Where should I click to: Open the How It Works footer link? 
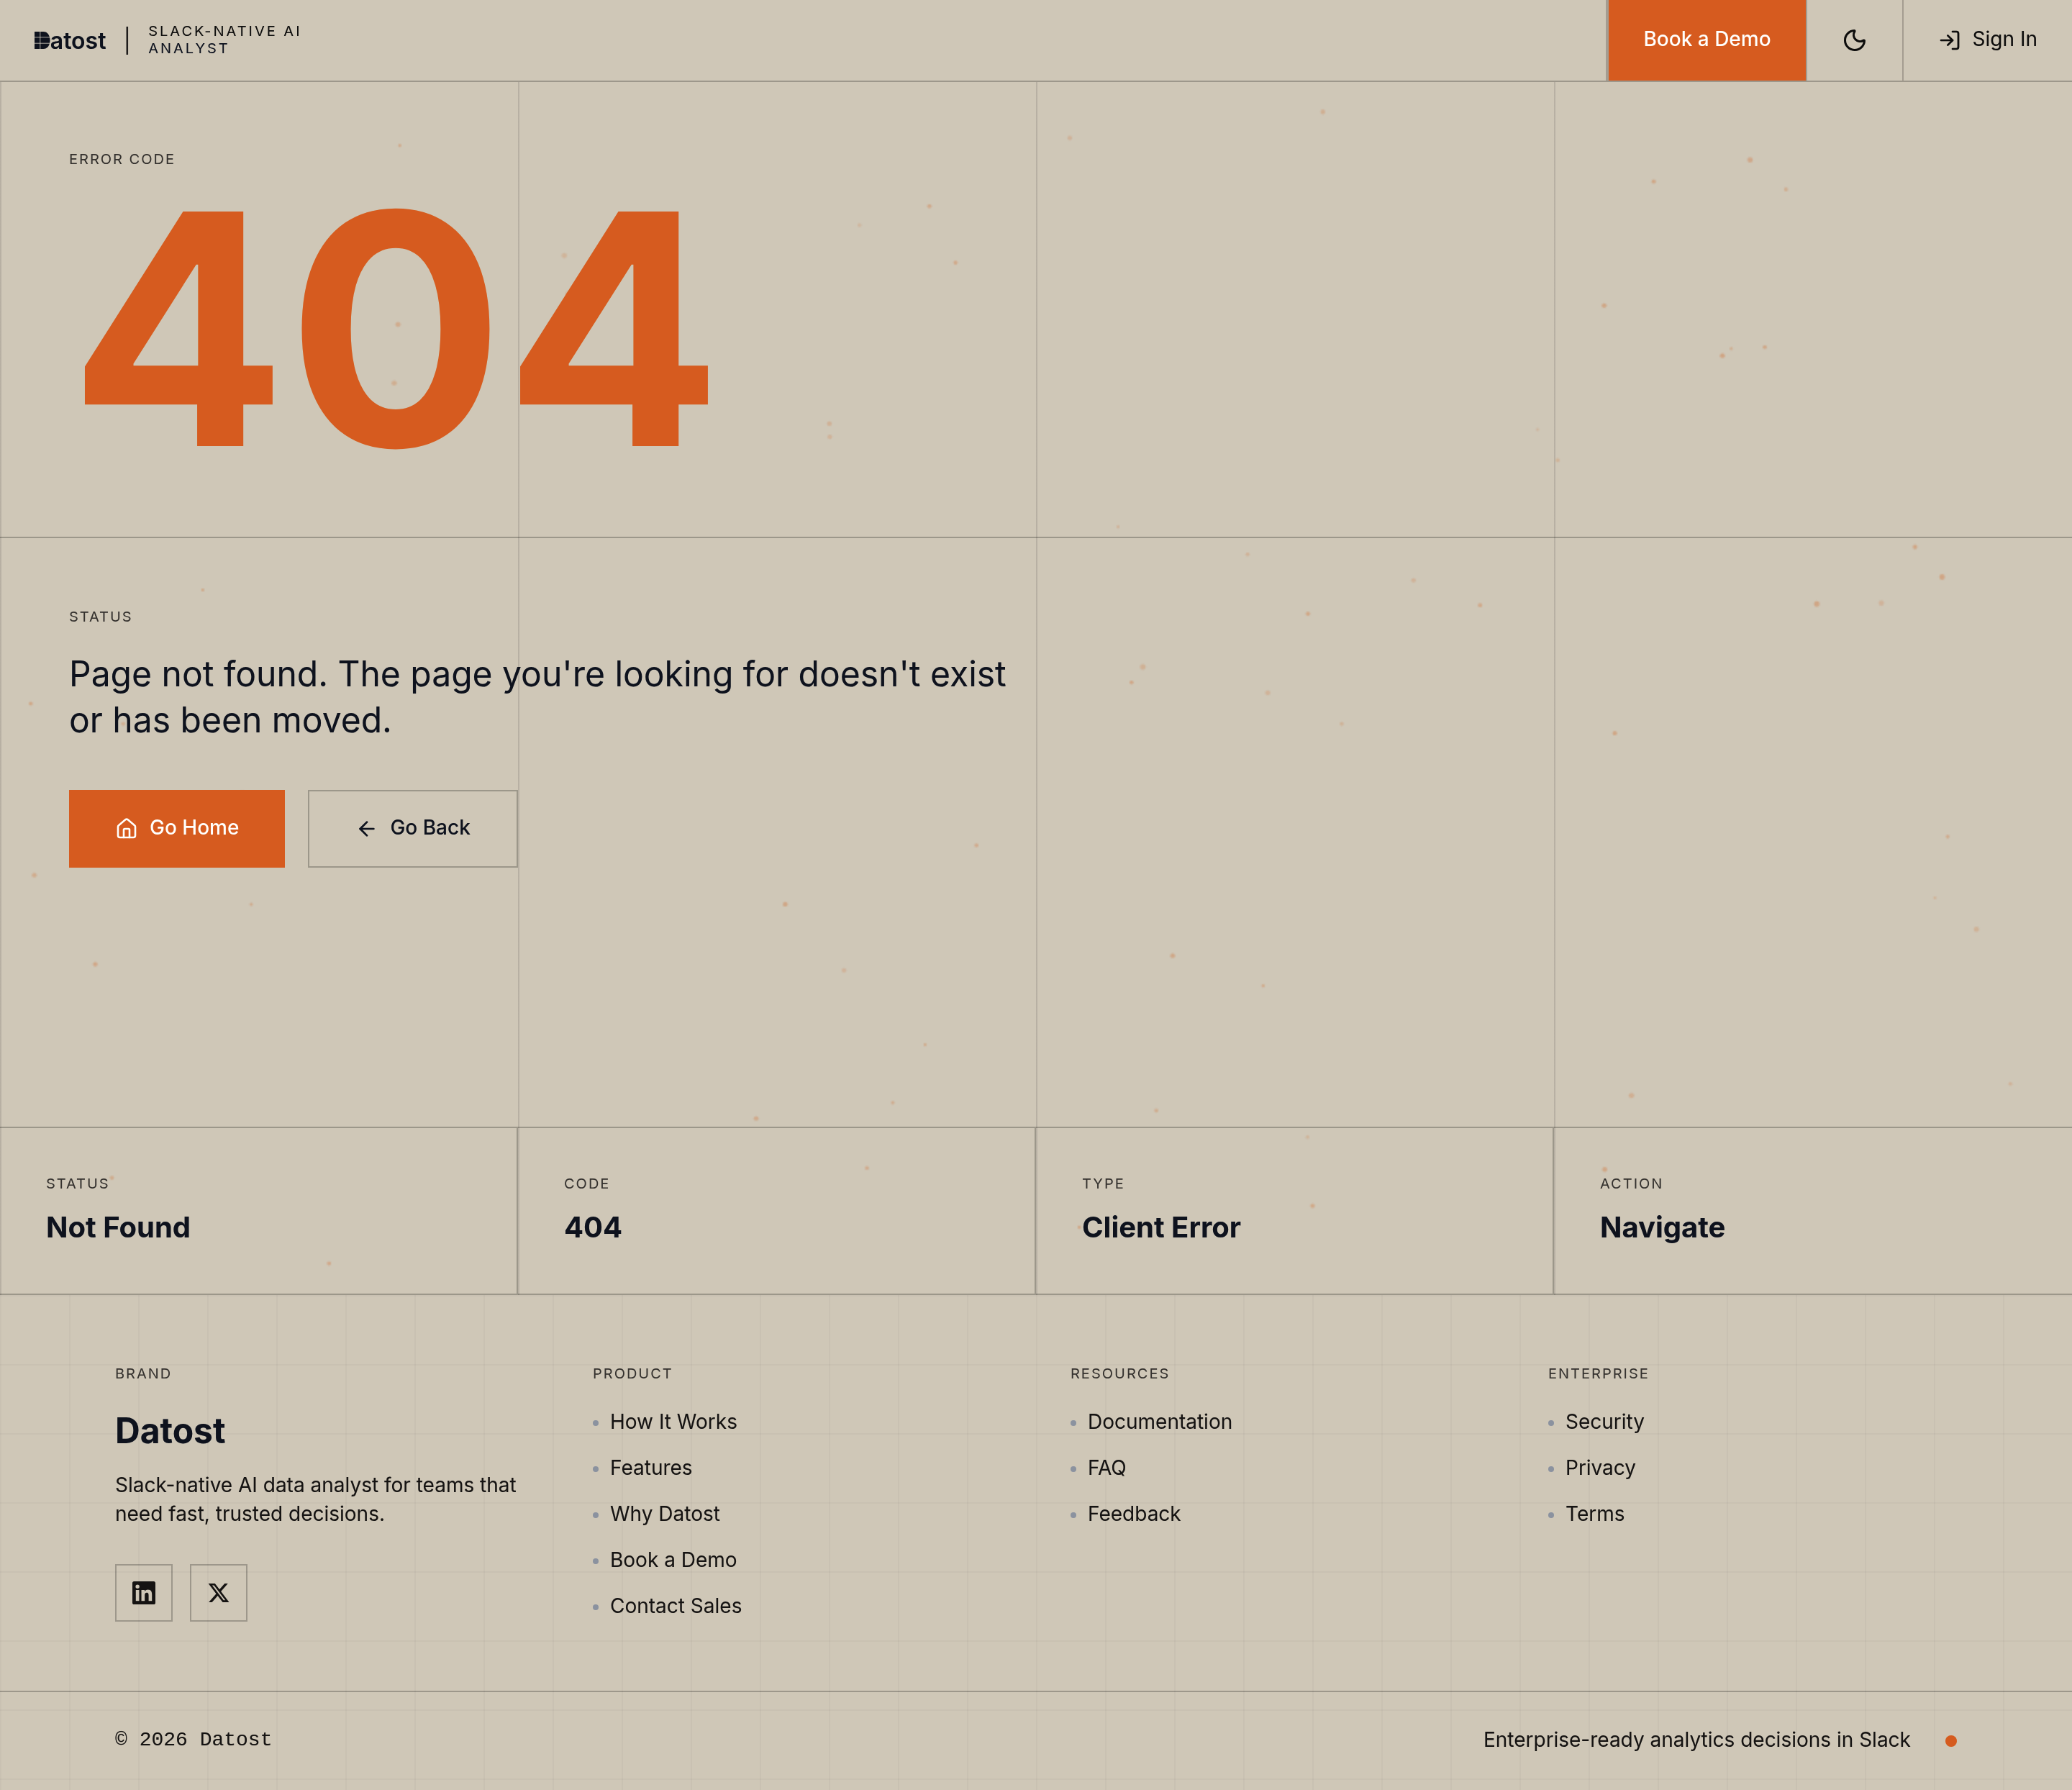point(673,1422)
